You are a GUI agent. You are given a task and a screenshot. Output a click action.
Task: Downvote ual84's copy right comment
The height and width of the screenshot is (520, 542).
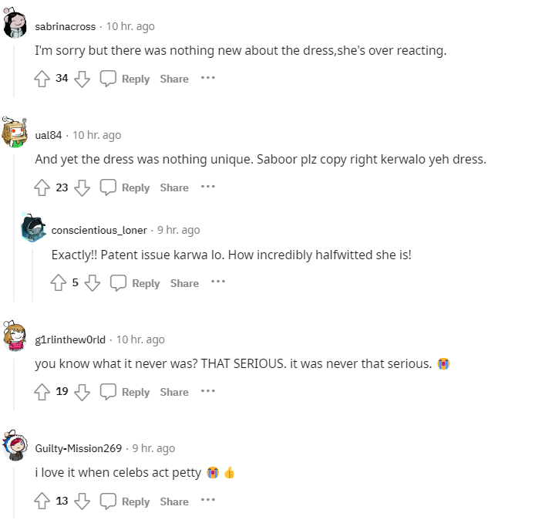pyautogui.click(x=82, y=187)
